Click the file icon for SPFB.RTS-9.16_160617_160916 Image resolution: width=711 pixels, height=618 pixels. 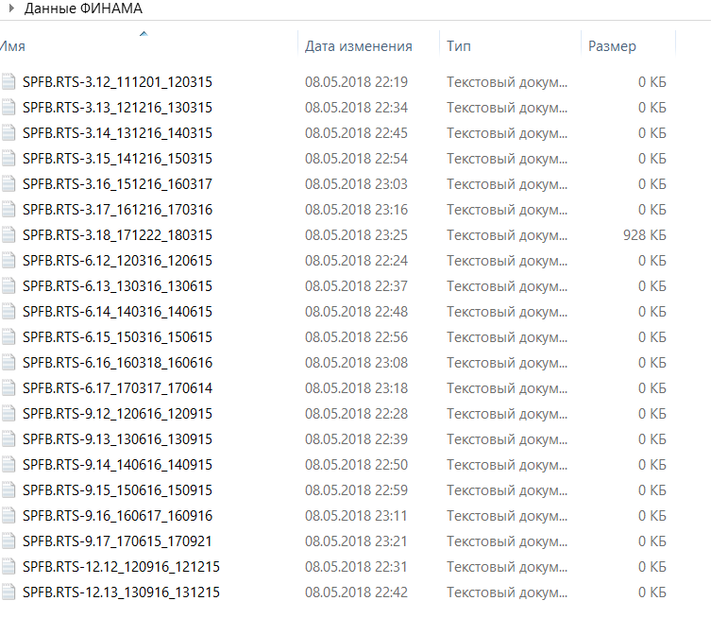(x=8, y=516)
